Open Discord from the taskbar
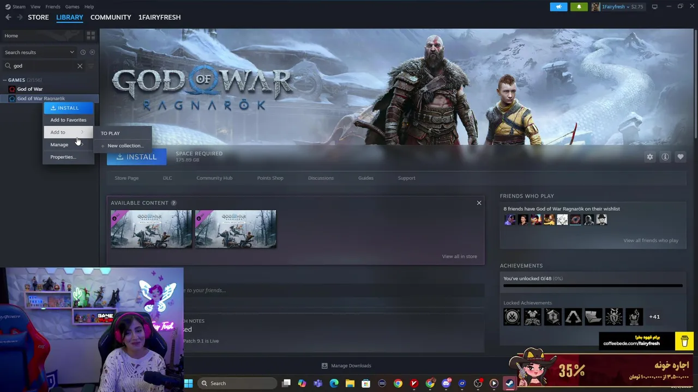 point(446,383)
